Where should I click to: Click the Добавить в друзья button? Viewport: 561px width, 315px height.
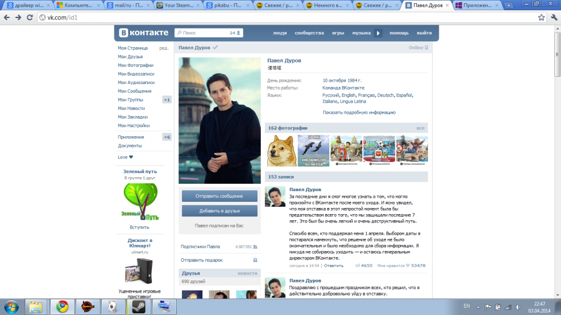click(x=219, y=211)
